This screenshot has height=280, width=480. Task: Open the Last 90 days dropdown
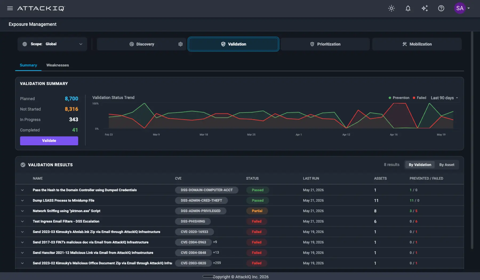click(444, 98)
